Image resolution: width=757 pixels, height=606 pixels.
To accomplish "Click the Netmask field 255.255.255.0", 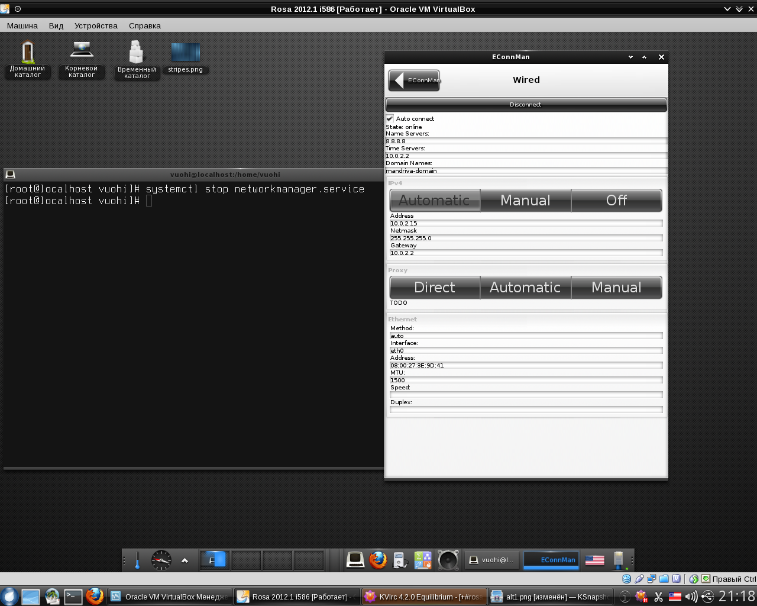I will 526,238.
